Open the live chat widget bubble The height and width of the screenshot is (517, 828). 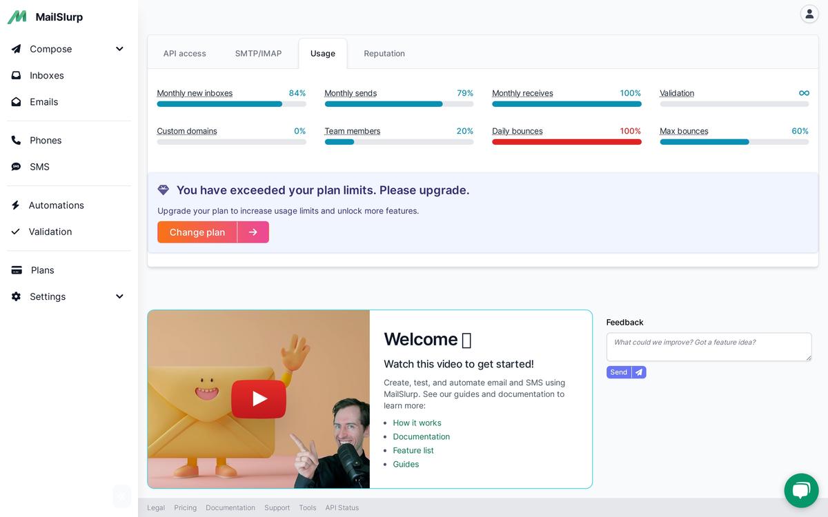pos(800,490)
